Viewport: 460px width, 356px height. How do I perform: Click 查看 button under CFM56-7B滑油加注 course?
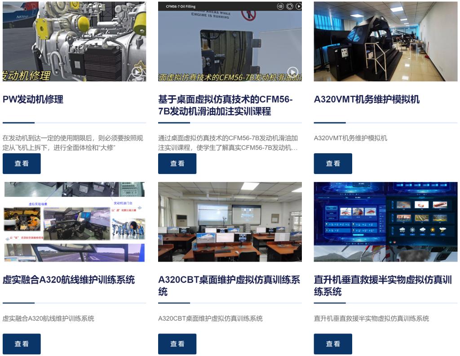177,164
